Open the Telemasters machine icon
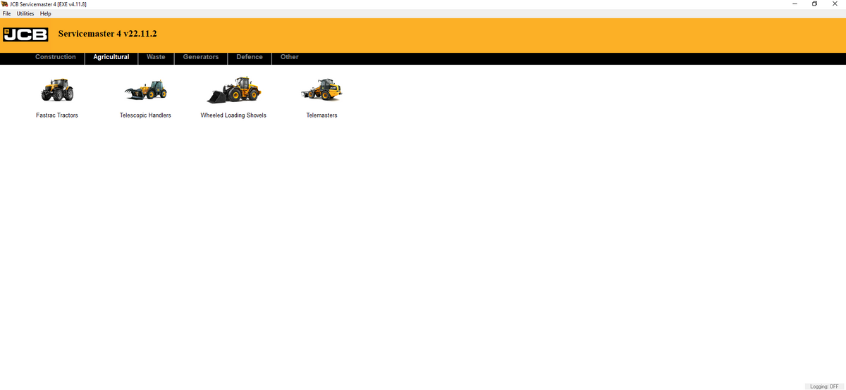846x390 pixels. (321, 89)
